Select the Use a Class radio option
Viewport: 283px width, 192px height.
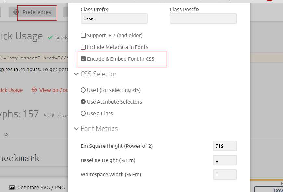pyautogui.click(x=83, y=113)
